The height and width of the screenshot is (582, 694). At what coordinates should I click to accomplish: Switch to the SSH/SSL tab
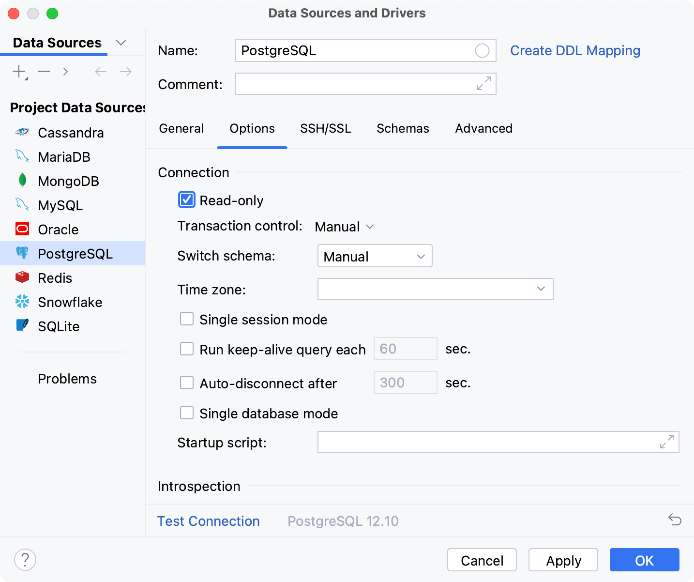(325, 128)
